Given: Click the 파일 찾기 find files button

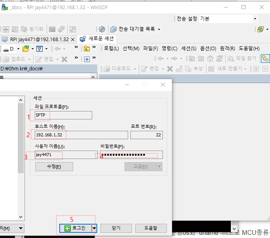Looking at the screenshot, I should pos(242,59).
